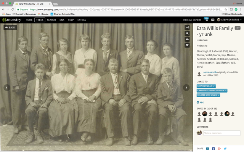Open SEARCH menu

pos(51,20)
